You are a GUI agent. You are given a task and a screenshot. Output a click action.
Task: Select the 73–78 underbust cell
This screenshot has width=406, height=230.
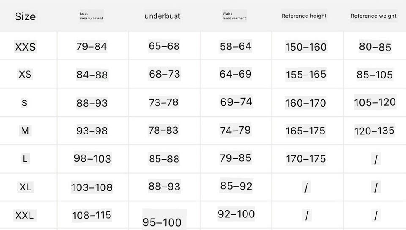point(164,103)
